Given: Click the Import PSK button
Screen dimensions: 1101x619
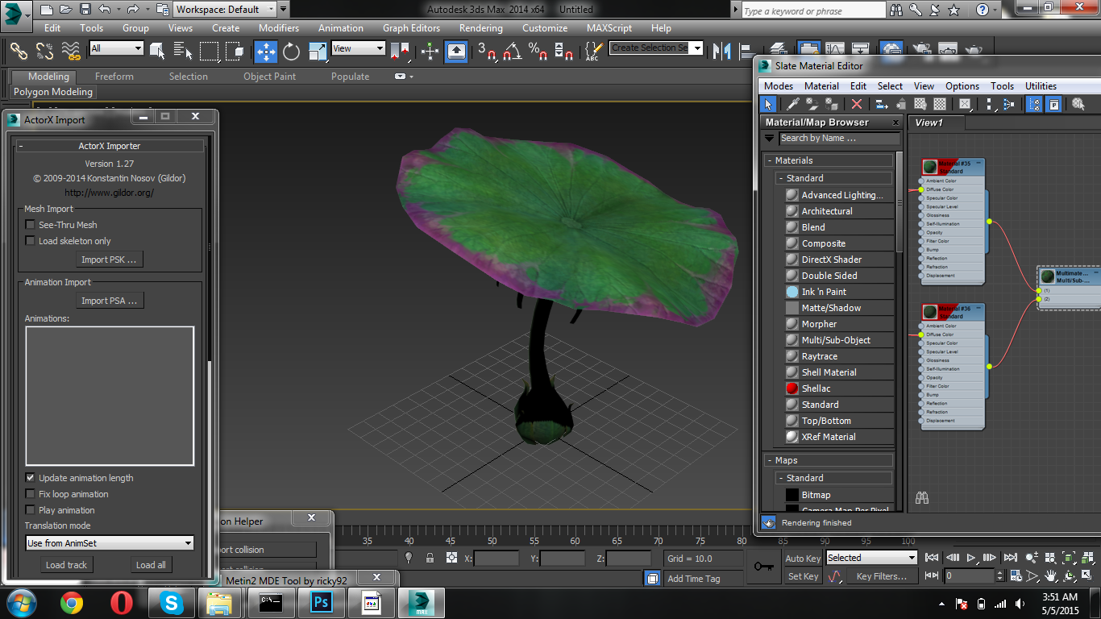Looking at the screenshot, I should (x=109, y=260).
